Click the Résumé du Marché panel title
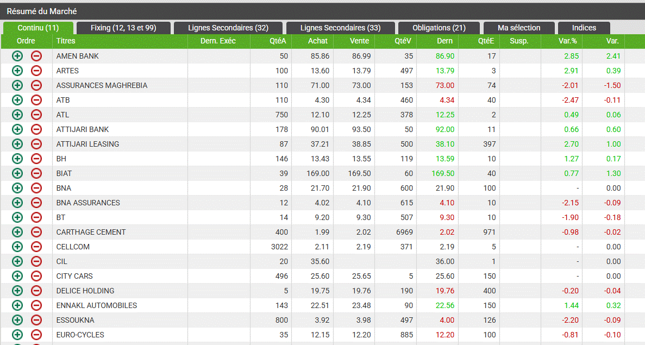 (x=42, y=11)
